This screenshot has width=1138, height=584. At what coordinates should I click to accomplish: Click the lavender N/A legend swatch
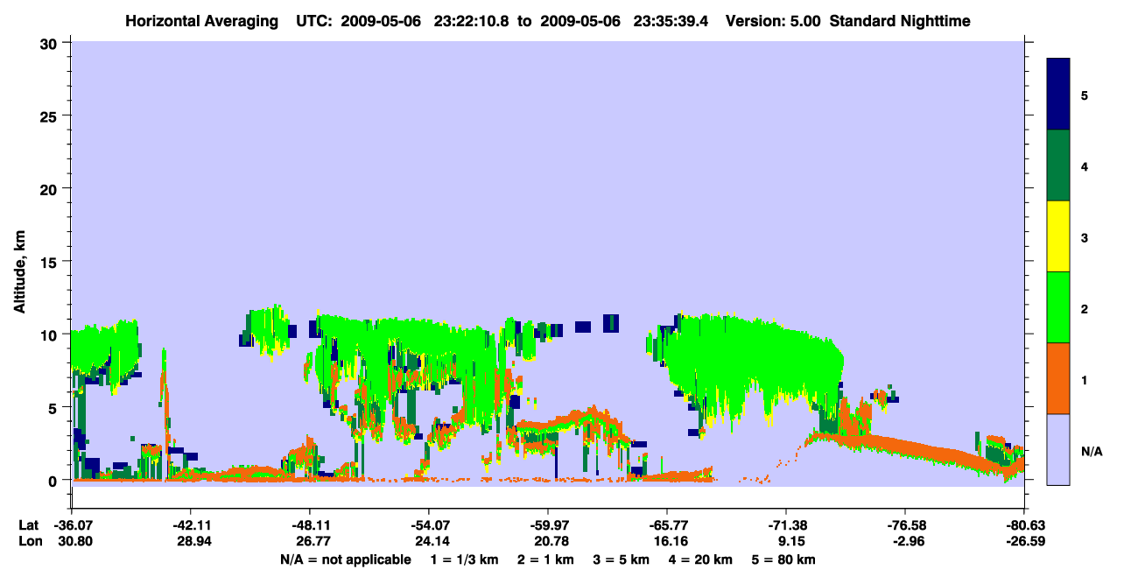click(x=1058, y=449)
